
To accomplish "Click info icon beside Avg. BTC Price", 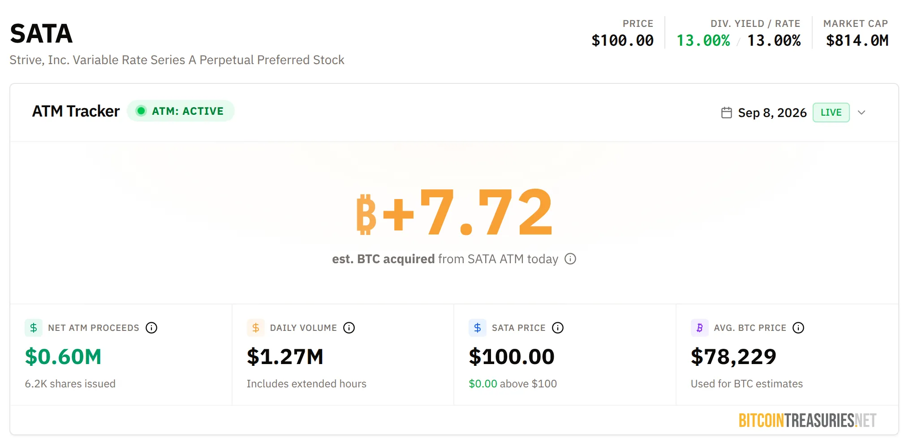I will (x=798, y=328).
